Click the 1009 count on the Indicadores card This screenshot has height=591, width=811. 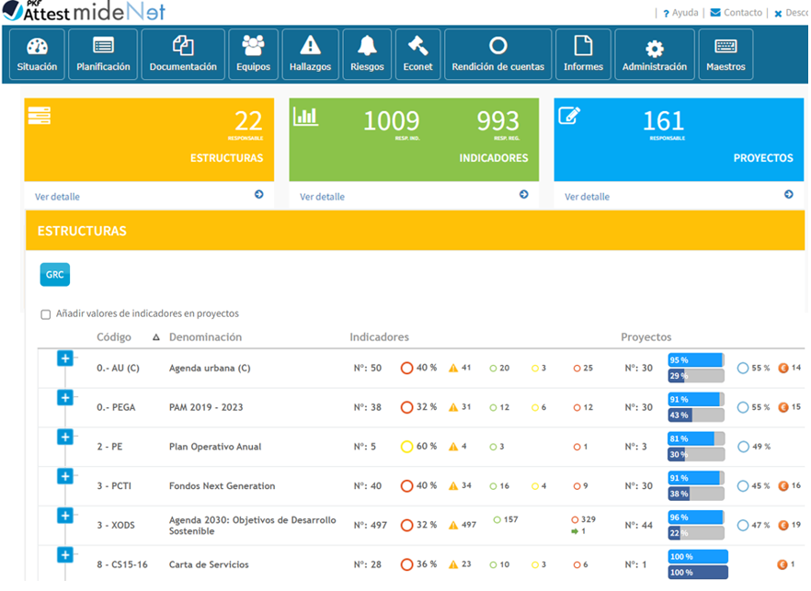[391, 121]
